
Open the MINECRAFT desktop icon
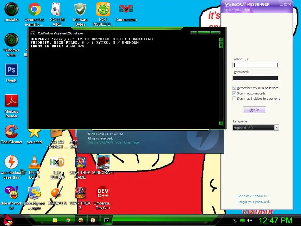coord(103,162)
